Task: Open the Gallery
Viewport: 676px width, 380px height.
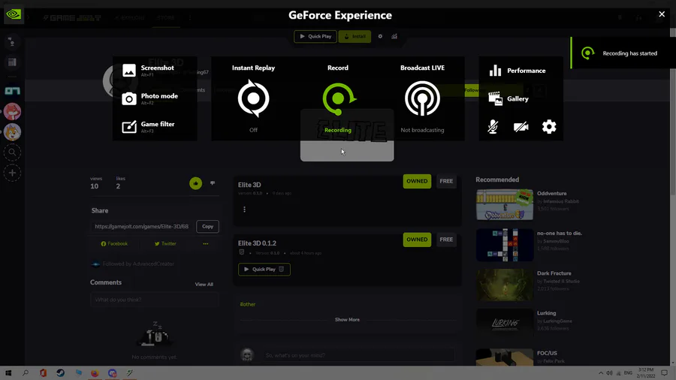Action: (x=509, y=98)
